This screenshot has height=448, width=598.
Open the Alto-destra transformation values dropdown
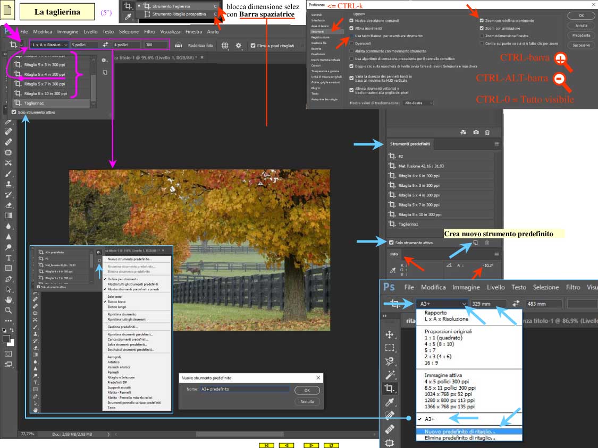[x=418, y=103]
